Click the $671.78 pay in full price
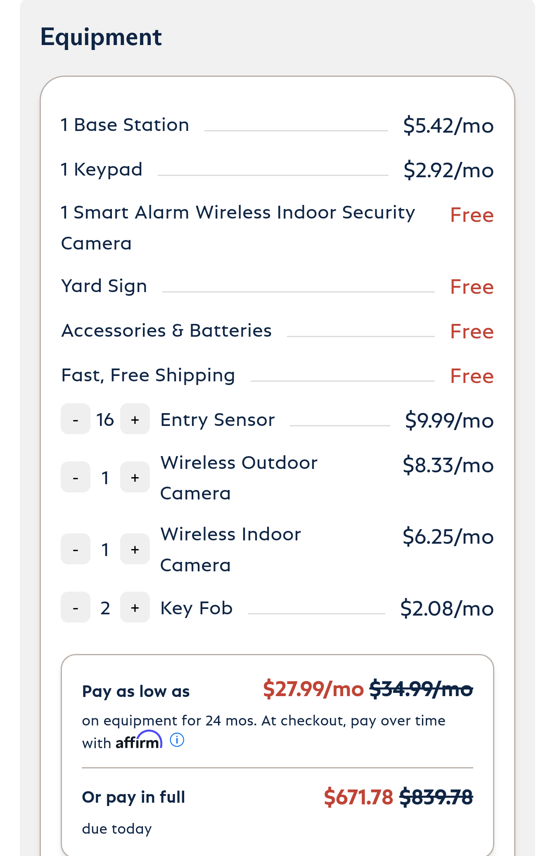Viewport: 555px width, 856px height. tap(358, 797)
